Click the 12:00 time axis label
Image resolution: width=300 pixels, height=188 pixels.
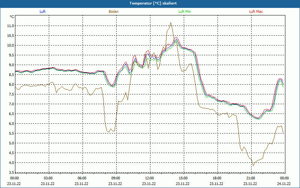(x=149, y=178)
